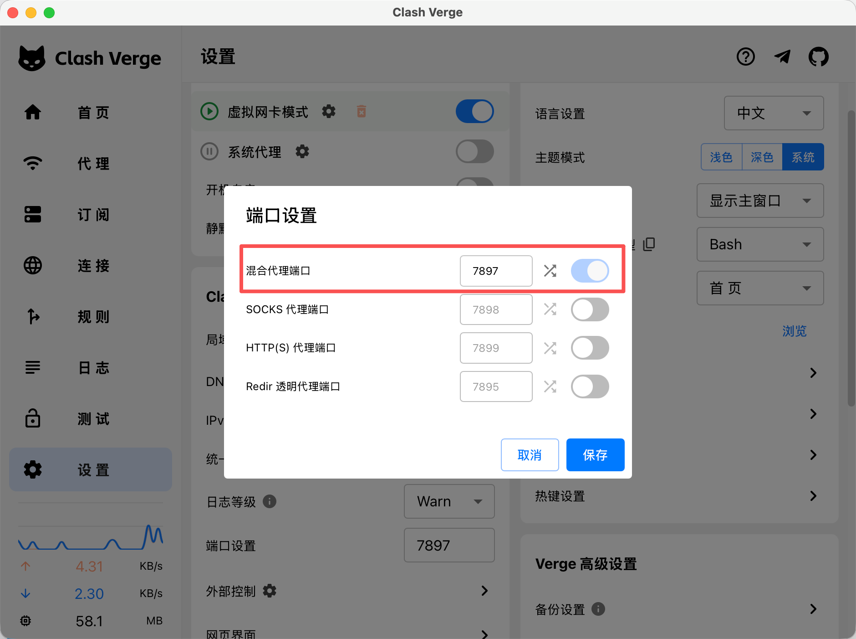
Task: Click the wifi proxy icon in the sidebar
Action: (33, 163)
